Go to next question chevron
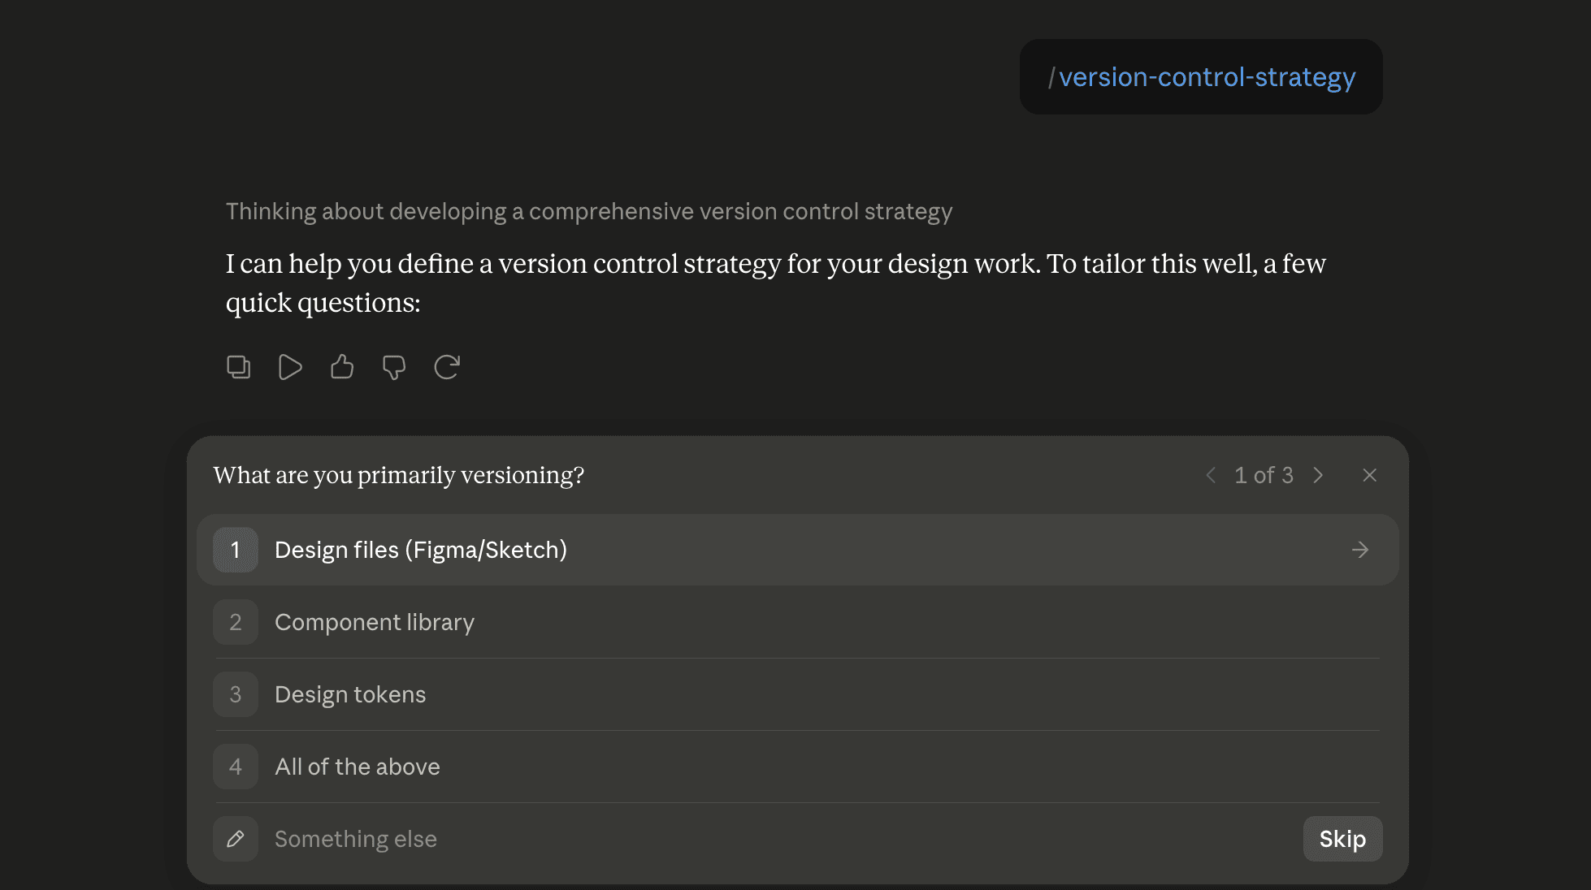This screenshot has width=1591, height=890. (x=1318, y=475)
